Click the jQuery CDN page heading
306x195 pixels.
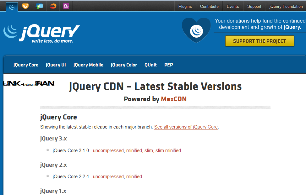[155, 87]
